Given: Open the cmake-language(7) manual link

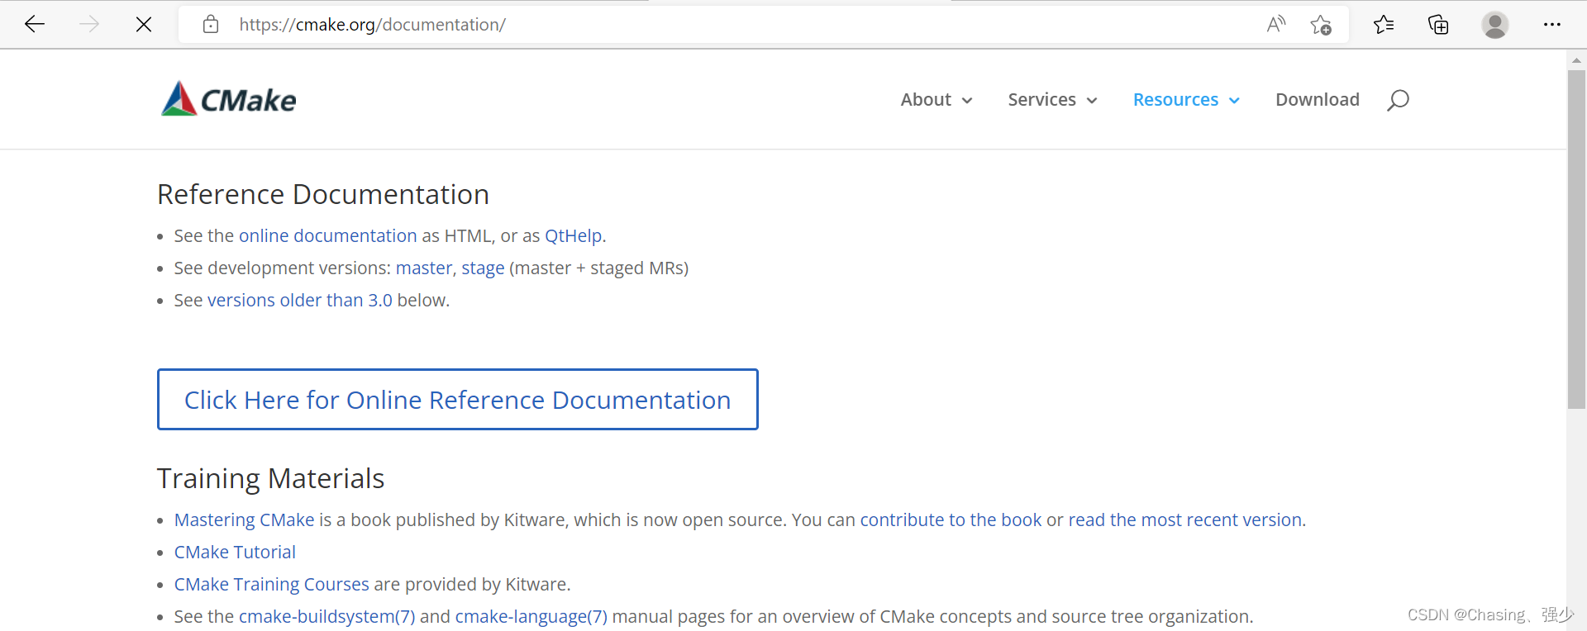Looking at the screenshot, I should pyautogui.click(x=531, y=617).
